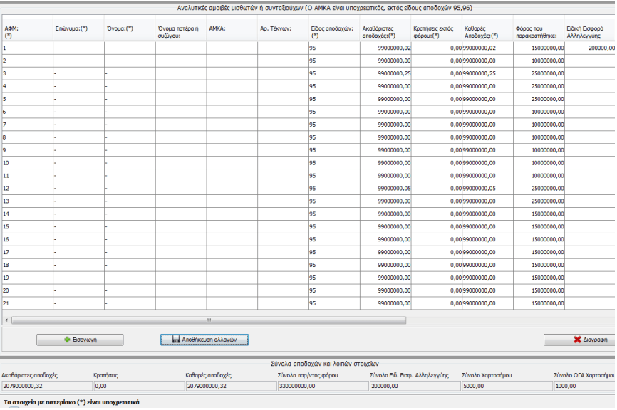Click the Σύνολο ΟΓΑ Χαρτοσήμου field showing 1000,00
The width and height of the screenshot is (617, 410).
click(584, 386)
